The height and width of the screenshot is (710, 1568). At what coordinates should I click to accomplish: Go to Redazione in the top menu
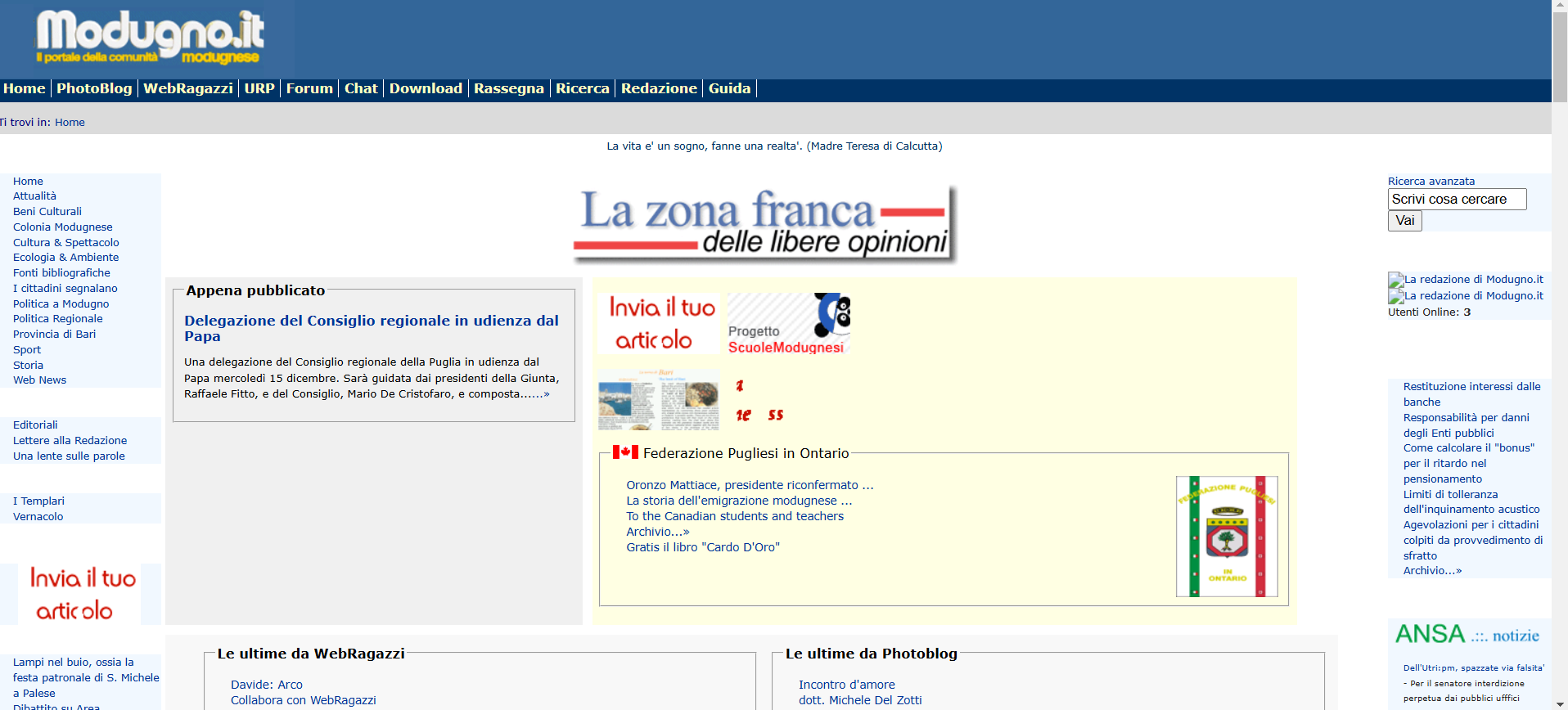(x=659, y=88)
